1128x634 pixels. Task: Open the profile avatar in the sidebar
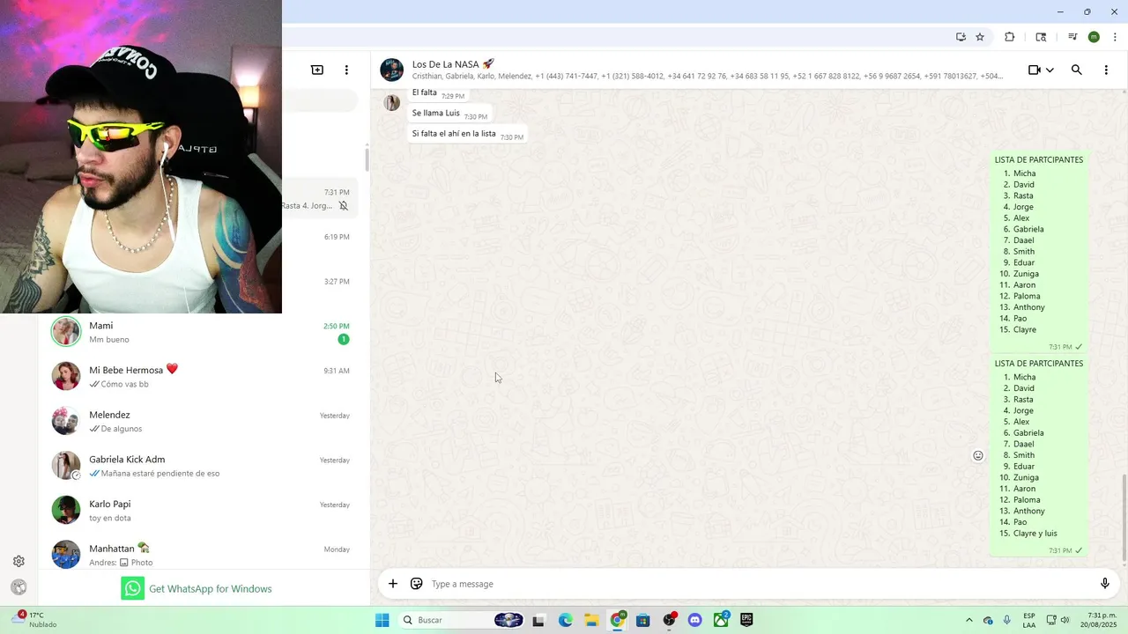click(19, 587)
